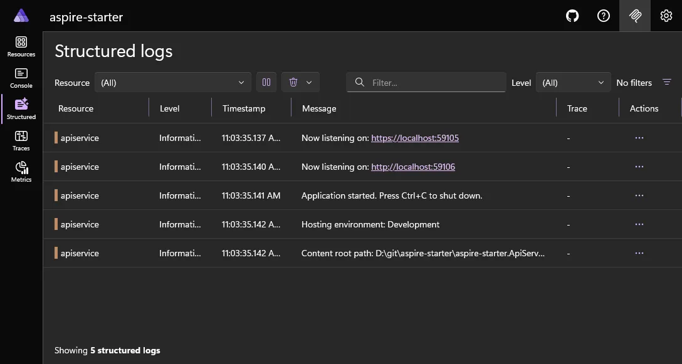Open the Resource (All) dropdown
The width and height of the screenshot is (682, 364).
pyautogui.click(x=172, y=82)
